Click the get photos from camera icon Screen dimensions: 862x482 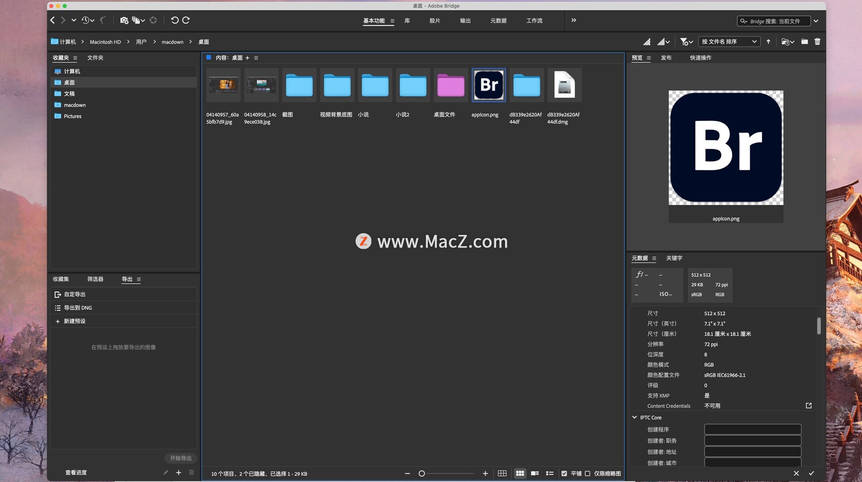(124, 20)
